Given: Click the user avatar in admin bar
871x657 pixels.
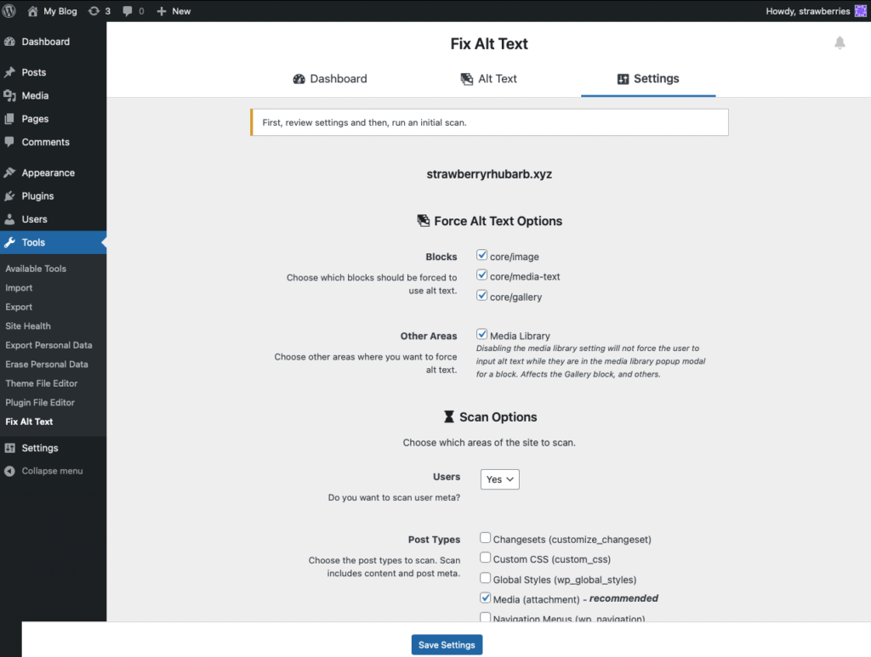Looking at the screenshot, I should click(x=859, y=11).
